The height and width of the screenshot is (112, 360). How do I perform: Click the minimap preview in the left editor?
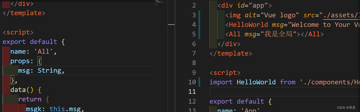[x=159, y=2]
